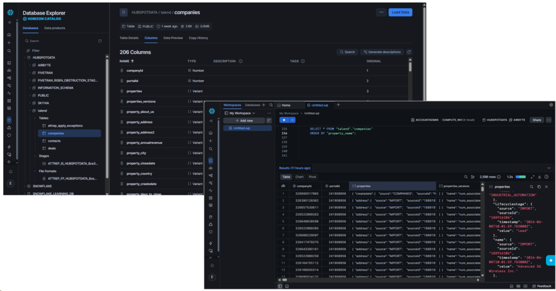Open the three-dots menu next to Share

point(548,120)
